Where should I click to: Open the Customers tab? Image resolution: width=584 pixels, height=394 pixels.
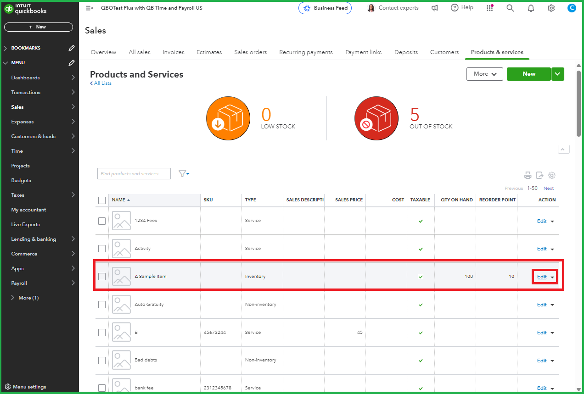[444, 52]
